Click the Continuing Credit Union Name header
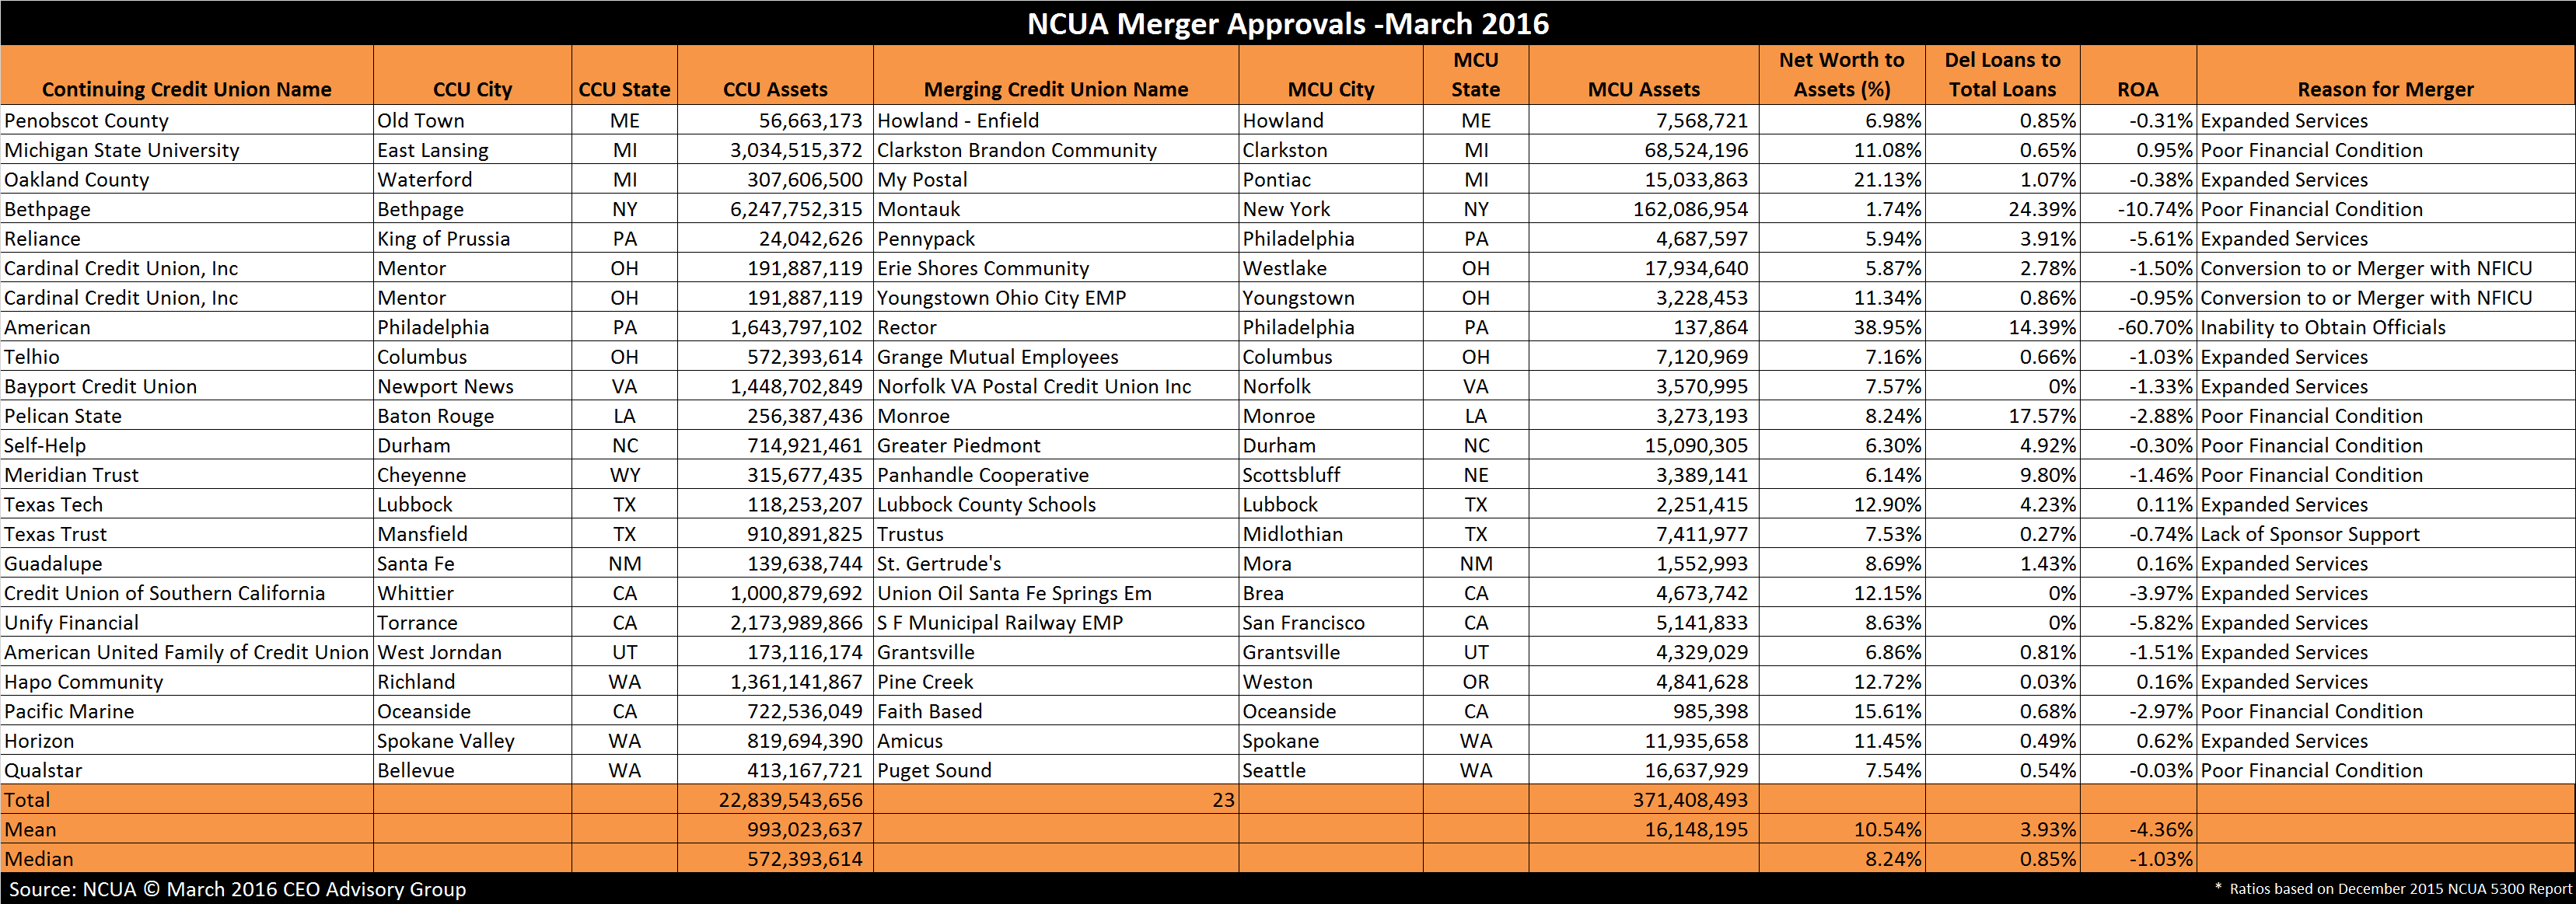The image size is (2576, 904). tap(186, 89)
